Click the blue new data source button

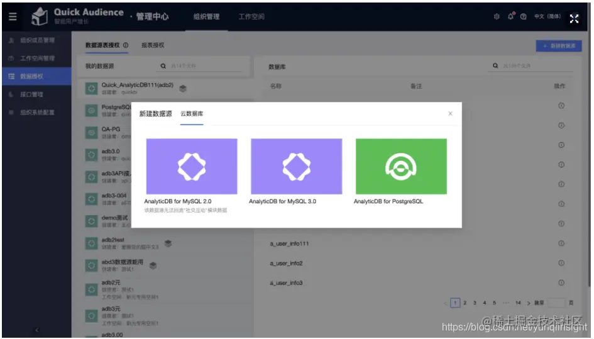pyautogui.click(x=559, y=45)
